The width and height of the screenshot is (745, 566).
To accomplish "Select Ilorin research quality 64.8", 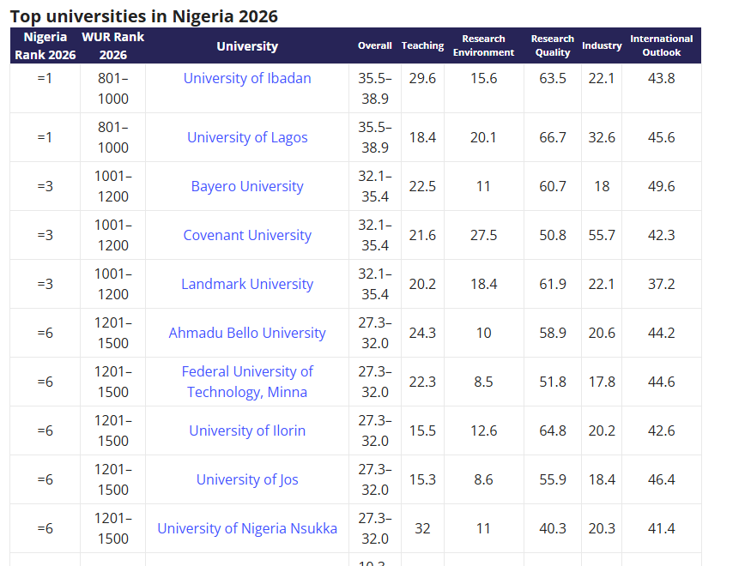I will (553, 431).
